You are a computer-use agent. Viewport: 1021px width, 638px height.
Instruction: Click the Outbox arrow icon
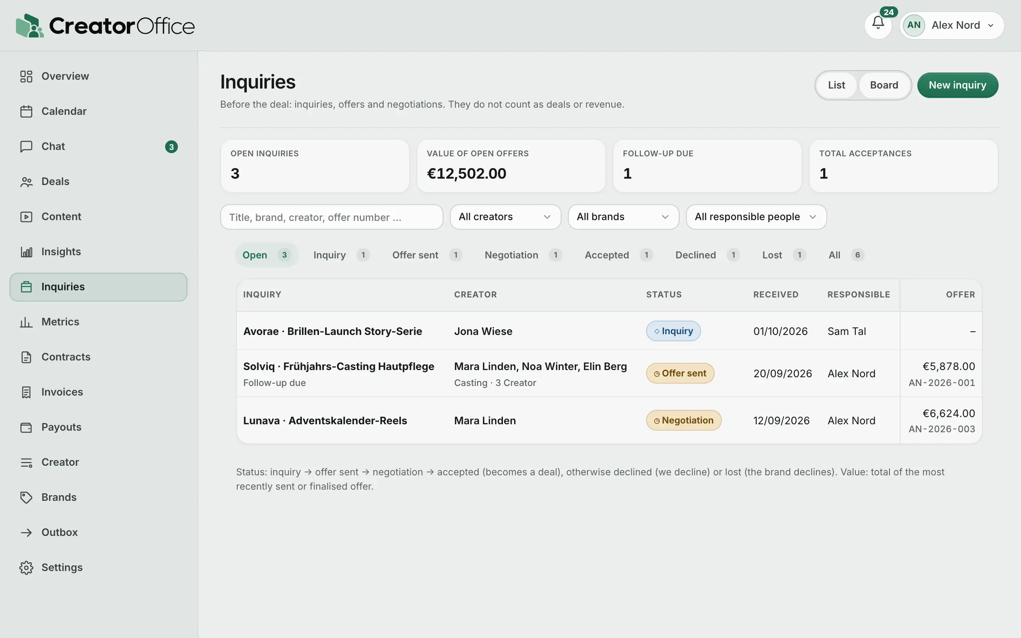tap(26, 532)
